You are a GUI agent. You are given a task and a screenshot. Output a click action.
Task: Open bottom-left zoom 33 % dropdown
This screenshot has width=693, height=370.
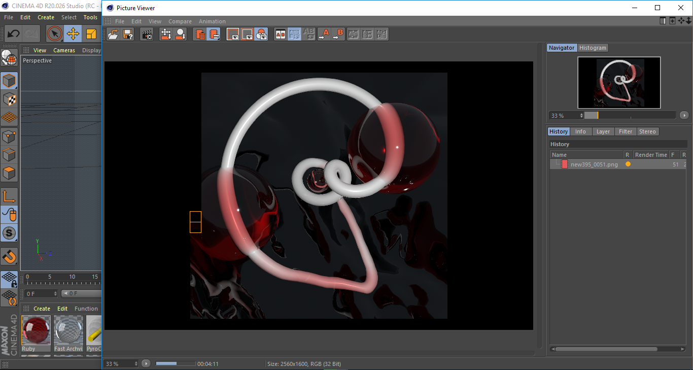click(121, 364)
